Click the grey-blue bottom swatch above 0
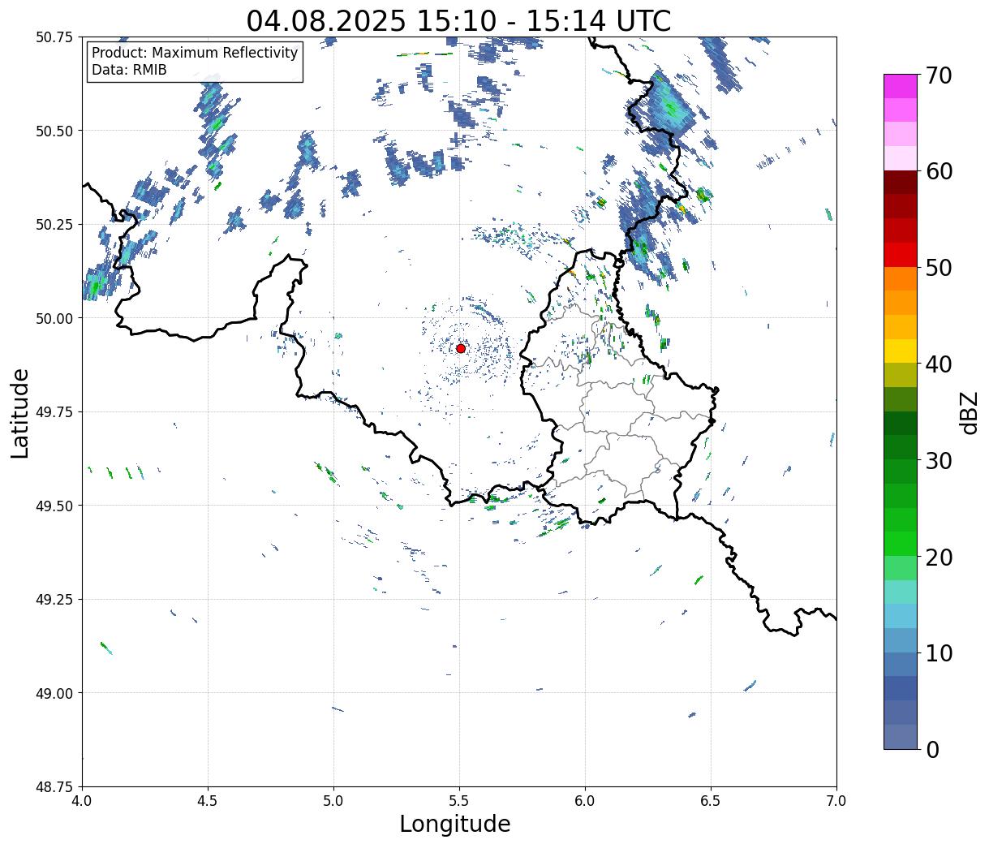 tap(901, 736)
